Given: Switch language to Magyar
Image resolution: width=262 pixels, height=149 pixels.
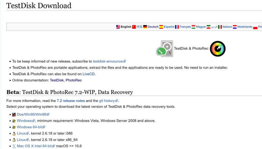Looking at the screenshot, I should click(201, 27).
